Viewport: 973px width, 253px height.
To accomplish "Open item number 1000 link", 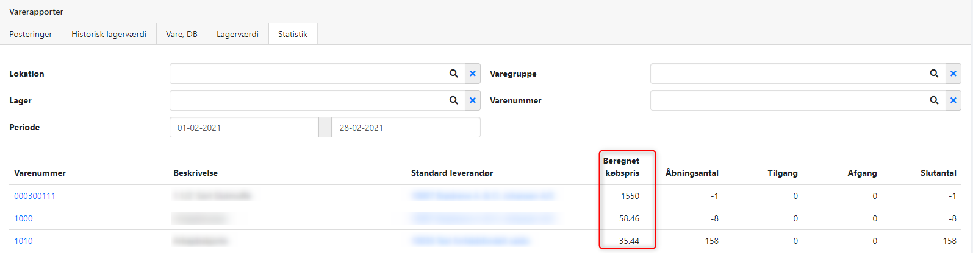I will (23, 218).
